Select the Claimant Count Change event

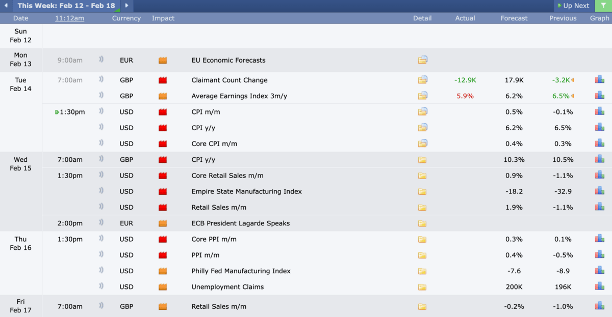[229, 80]
